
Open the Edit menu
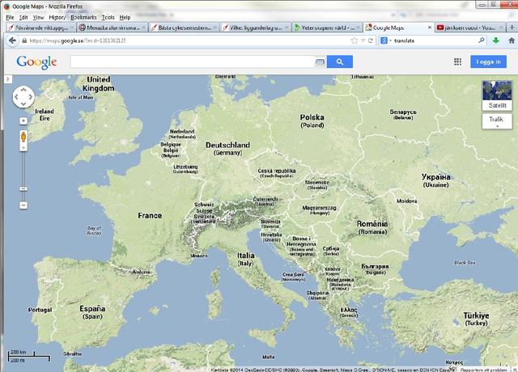[x=23, y=17]
